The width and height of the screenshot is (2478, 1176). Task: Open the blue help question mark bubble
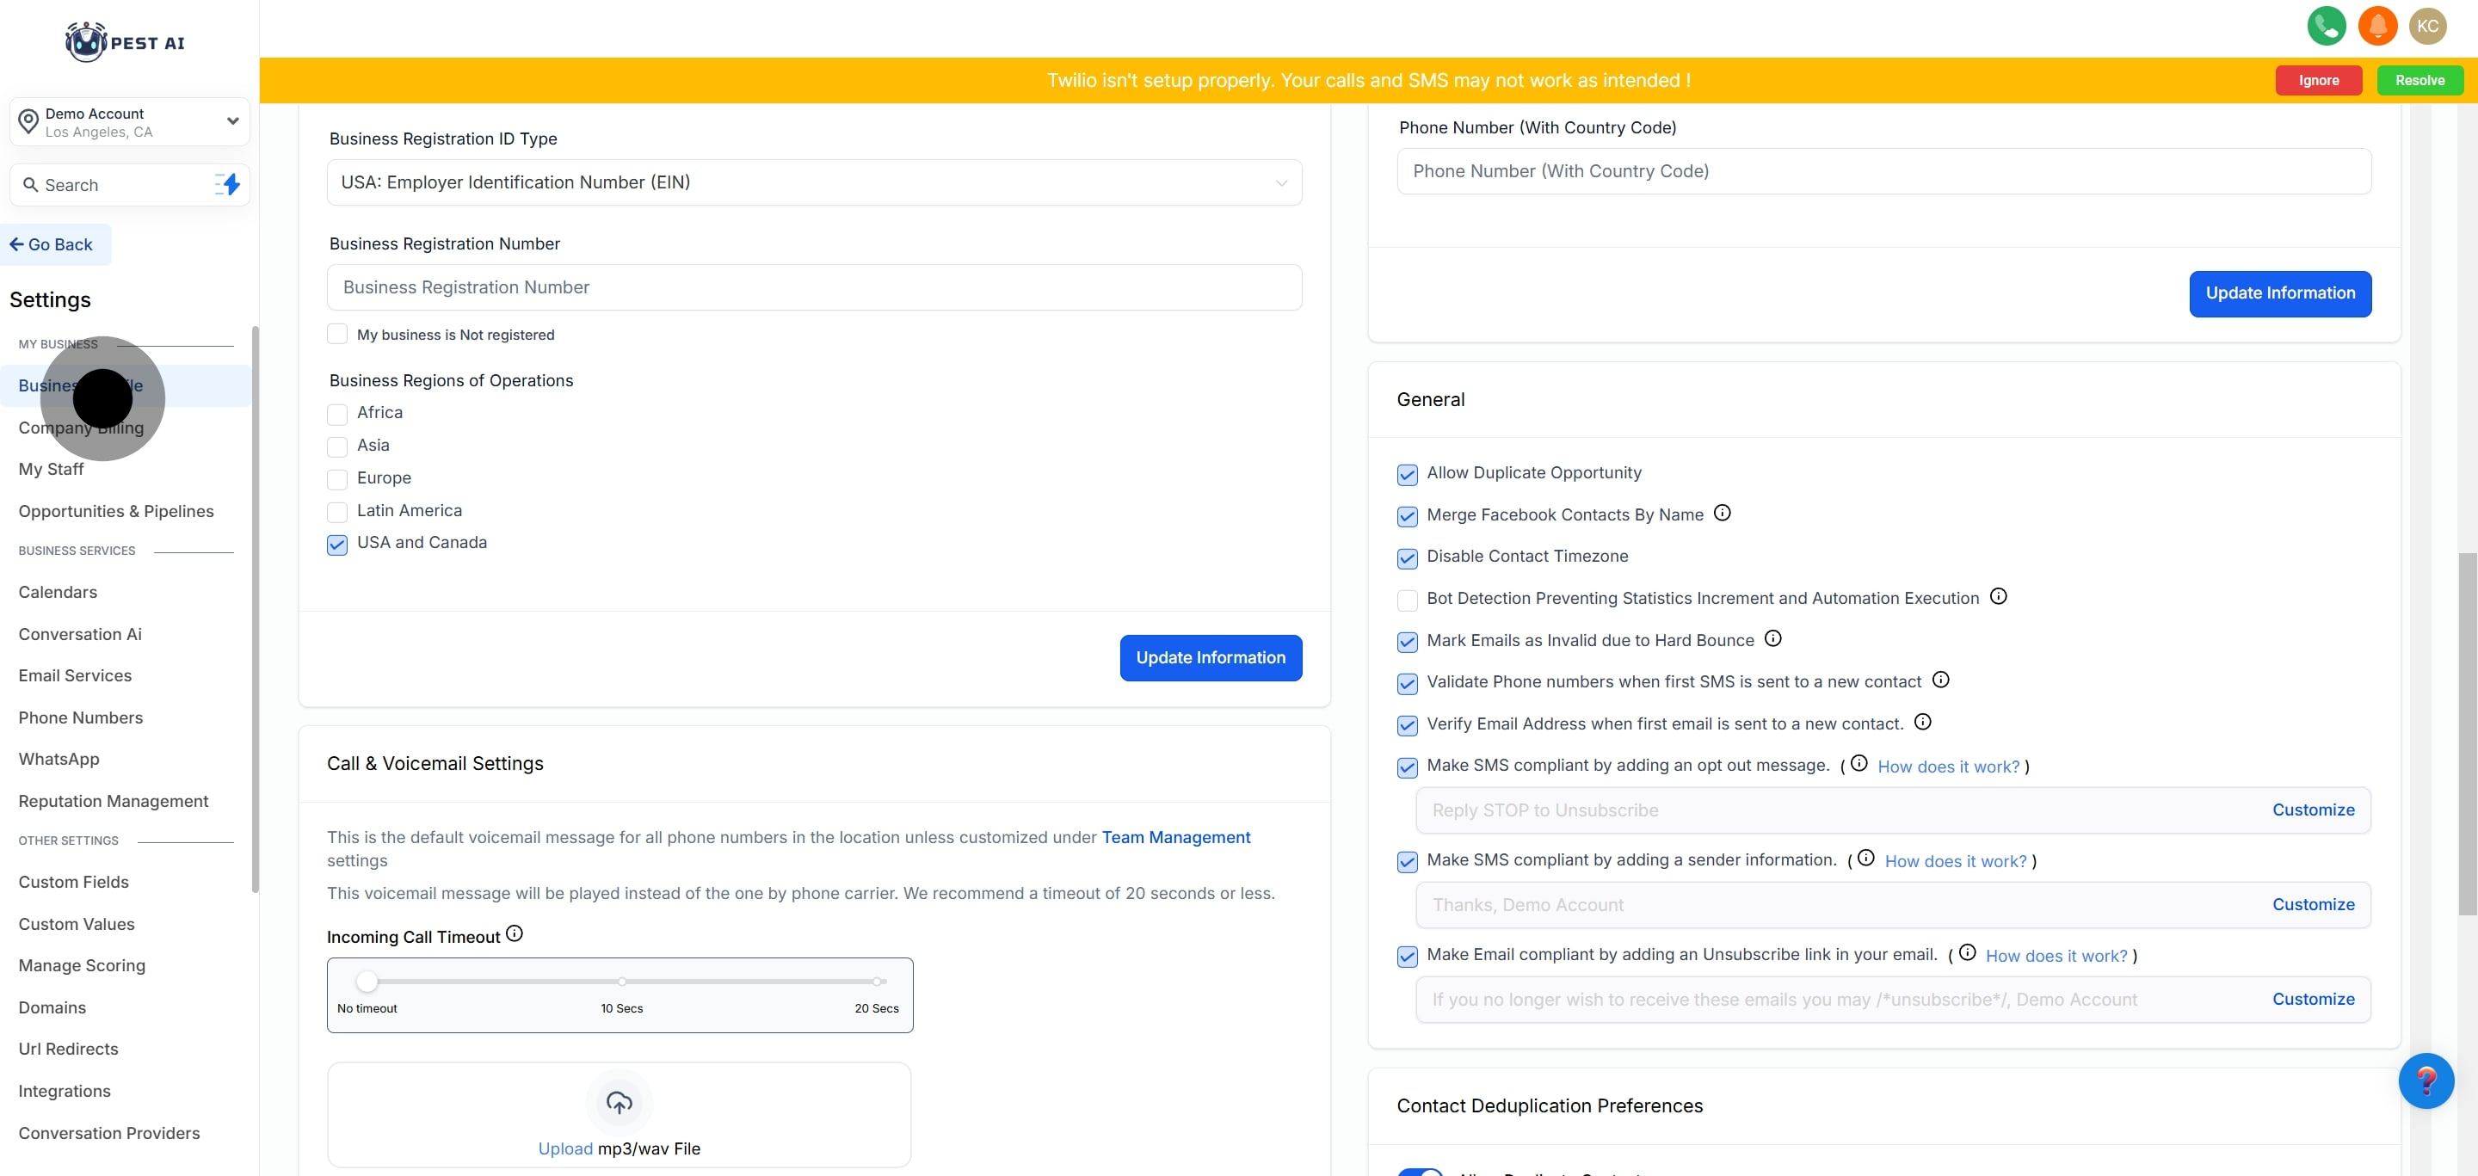[x=2426, y=1081]
